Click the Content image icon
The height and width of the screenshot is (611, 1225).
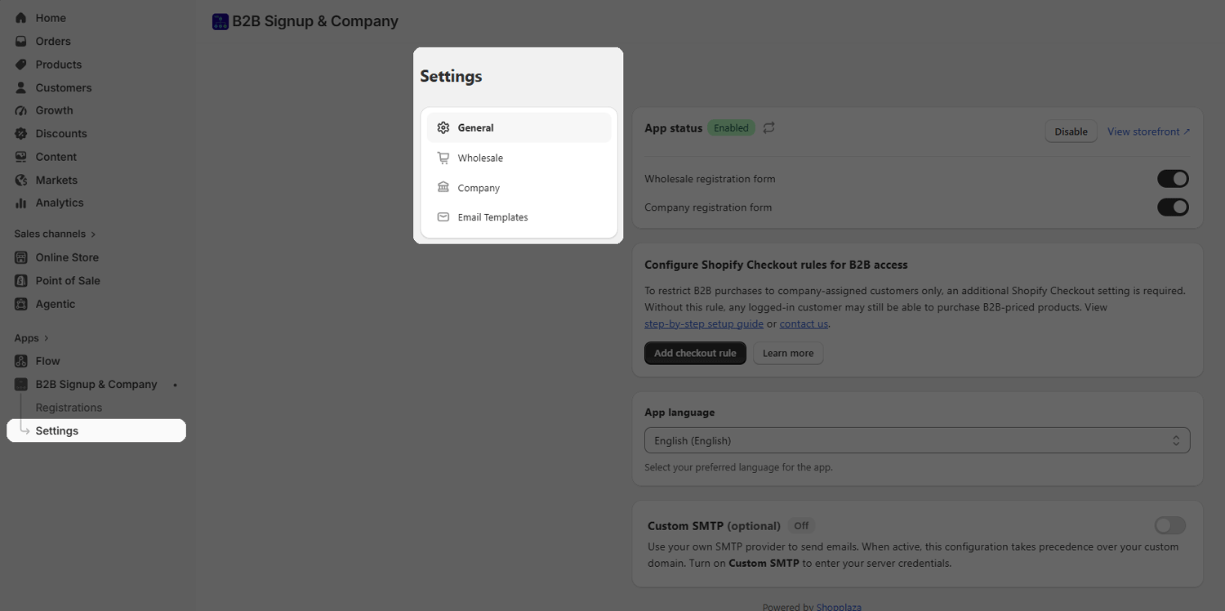pyautogui.click(x=21, y=157)
